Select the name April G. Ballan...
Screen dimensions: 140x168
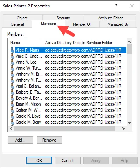click(29, 86)
